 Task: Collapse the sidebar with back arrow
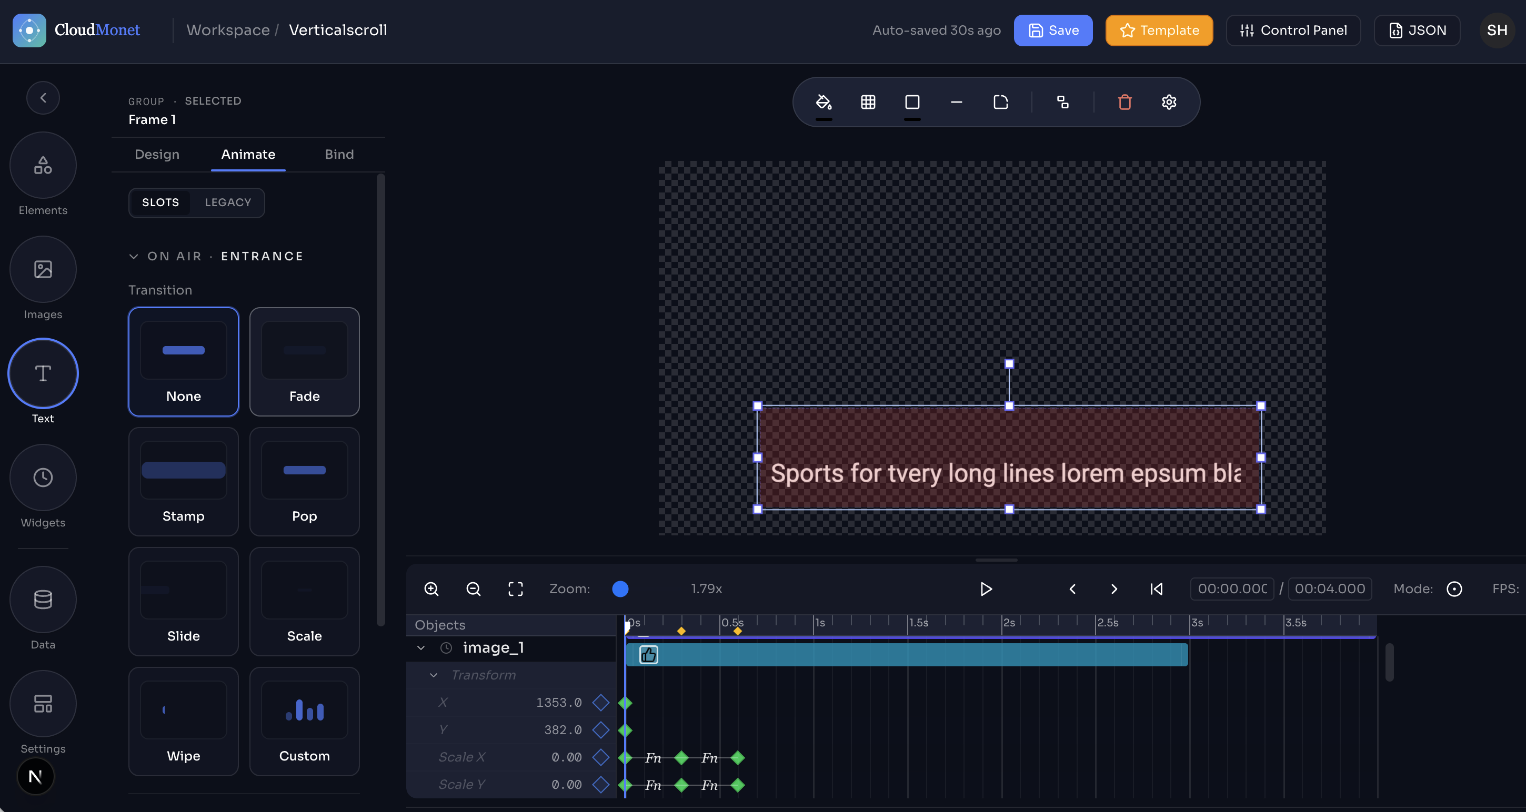point(43,98)
